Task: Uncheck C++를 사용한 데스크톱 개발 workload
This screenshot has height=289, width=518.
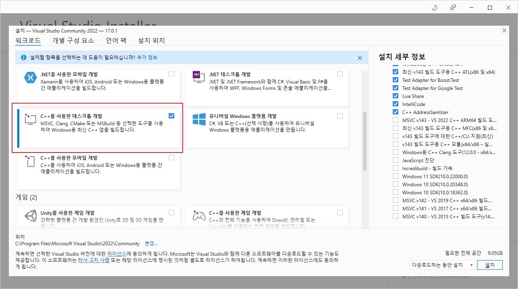Action: [x=171, y=116]
